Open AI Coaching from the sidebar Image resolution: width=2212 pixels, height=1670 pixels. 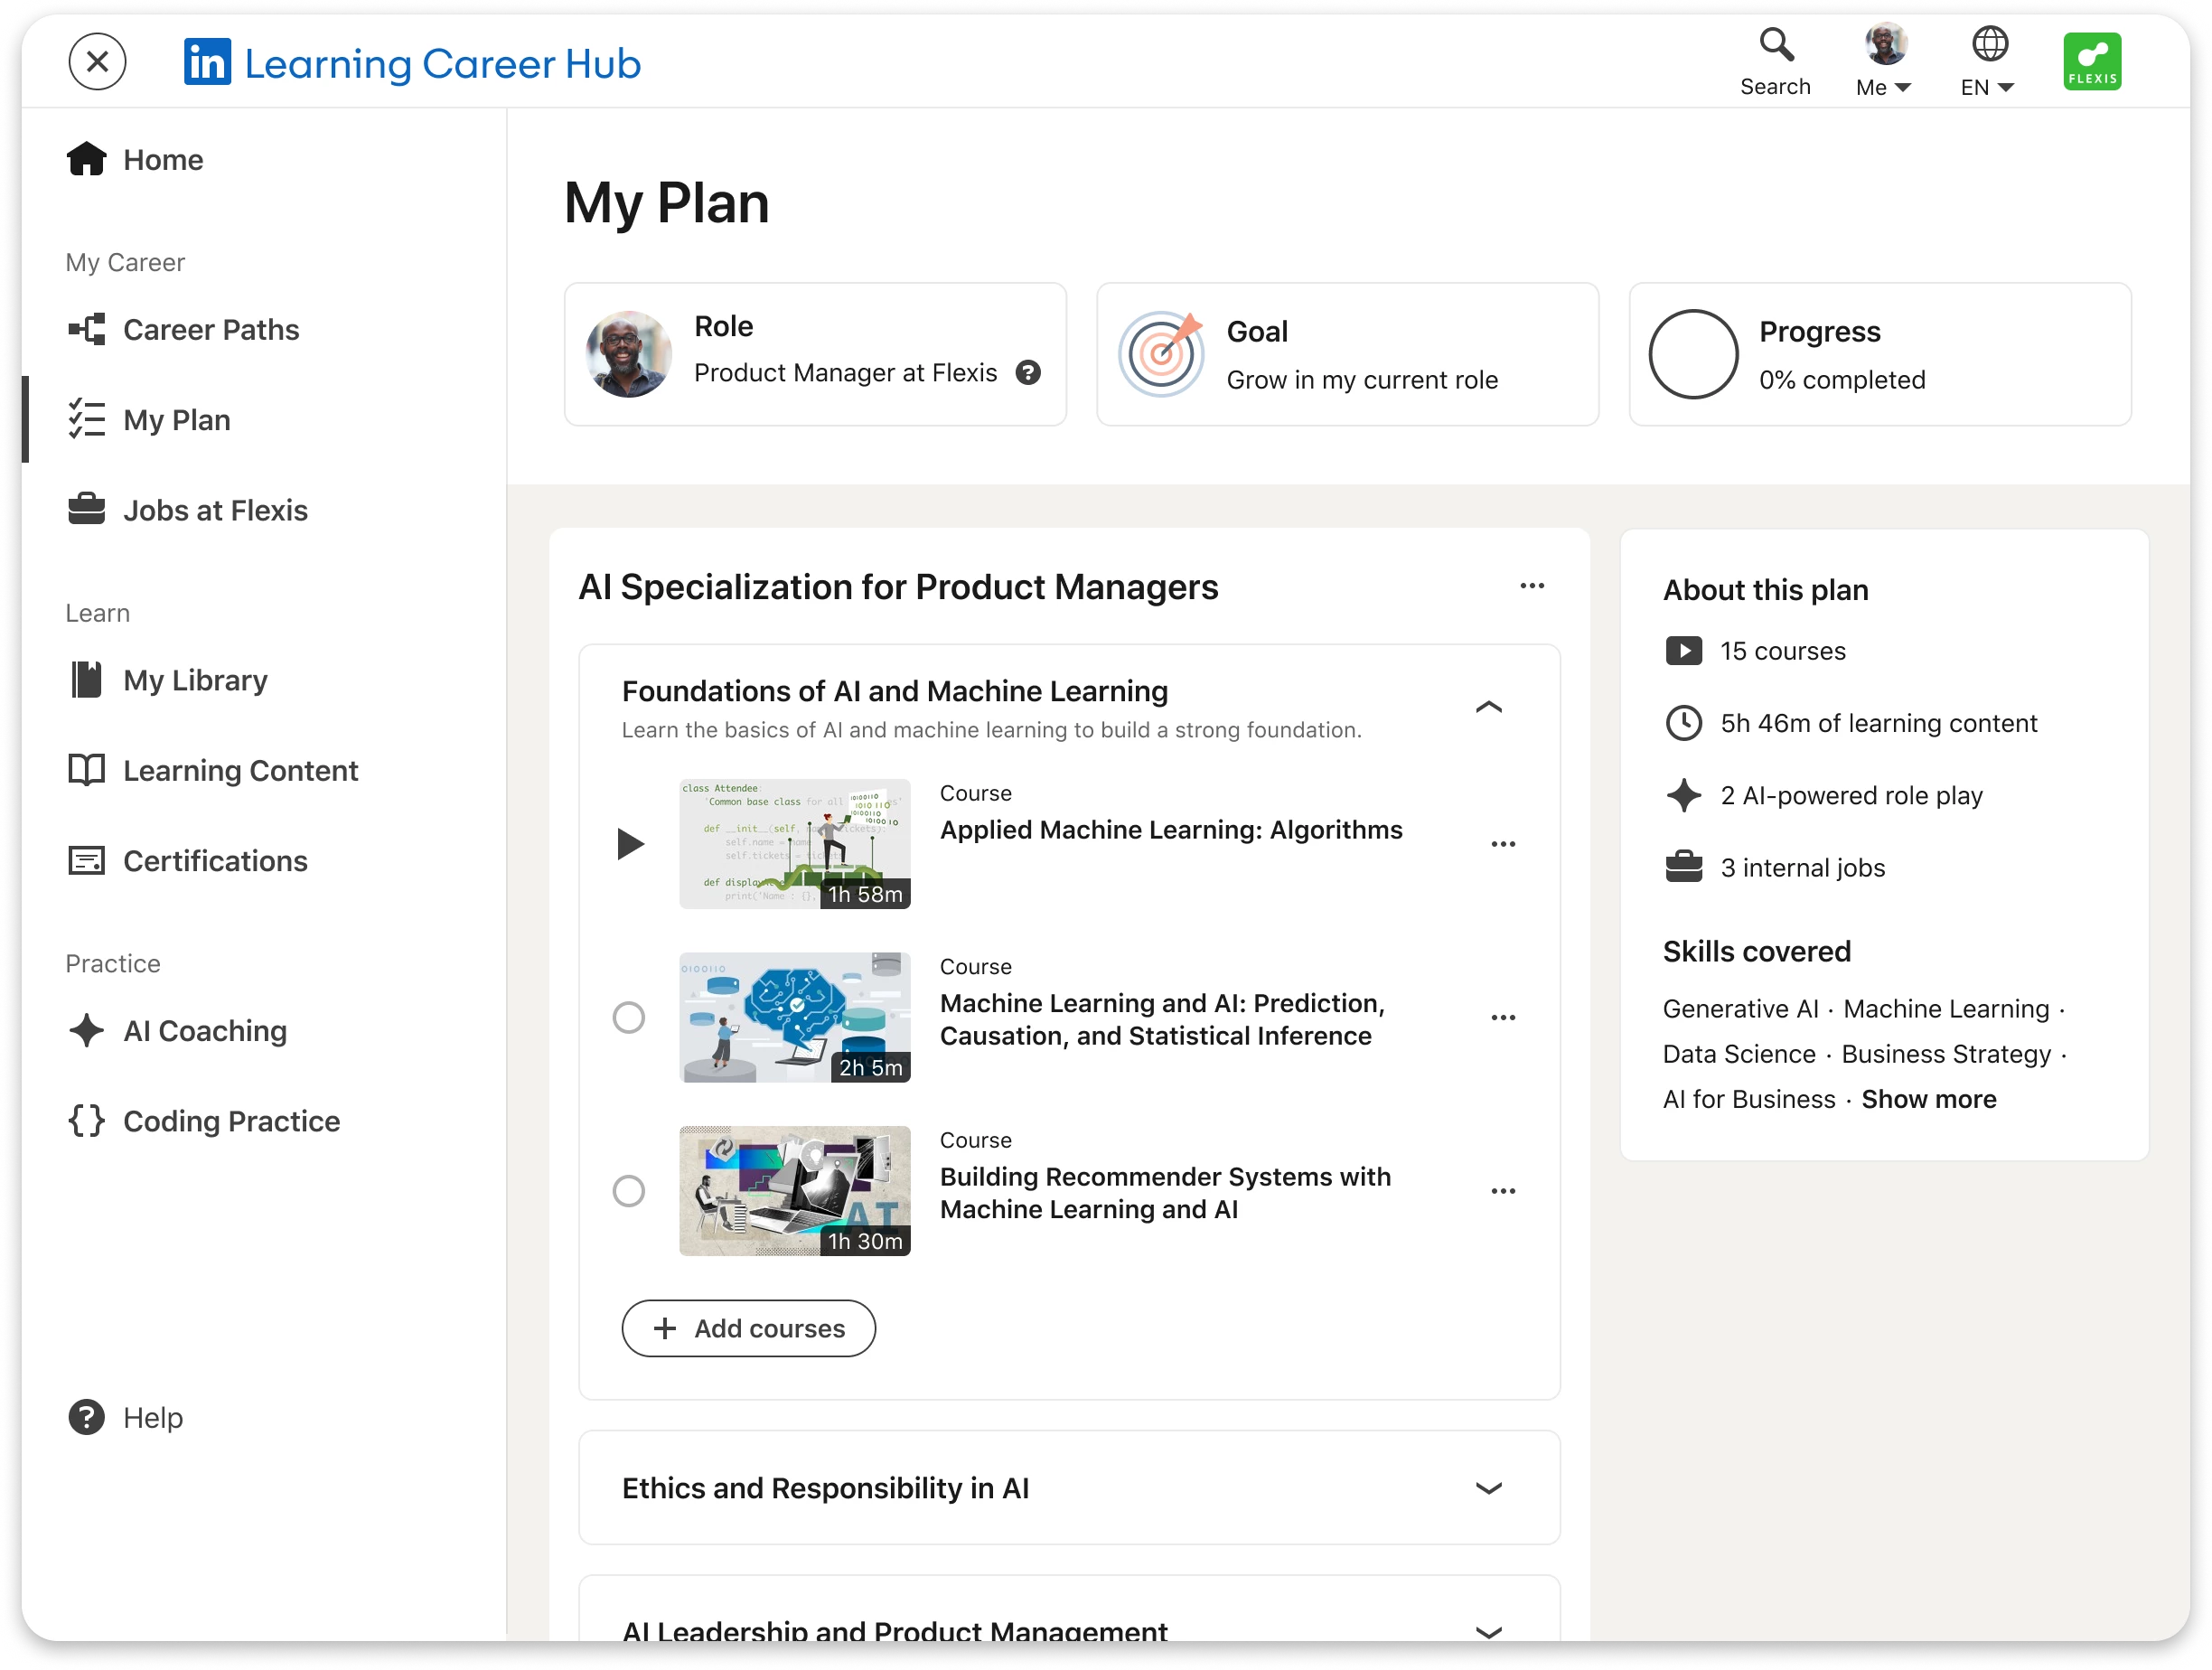[204, 1031]
